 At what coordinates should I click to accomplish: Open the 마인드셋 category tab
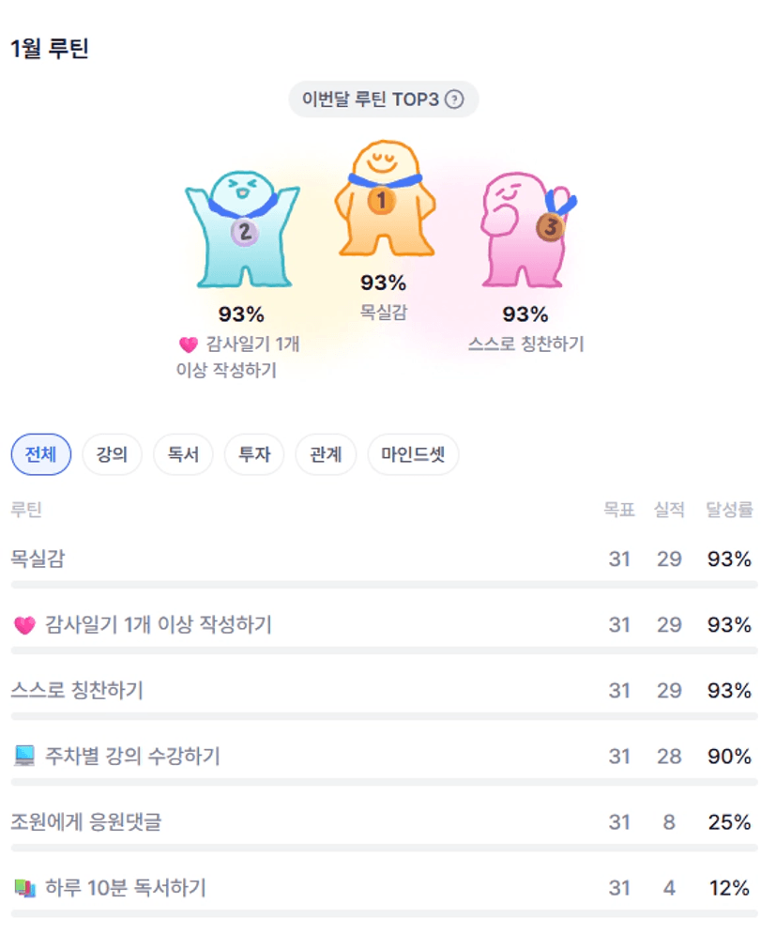pyautogui.click(x=413, y=455)
